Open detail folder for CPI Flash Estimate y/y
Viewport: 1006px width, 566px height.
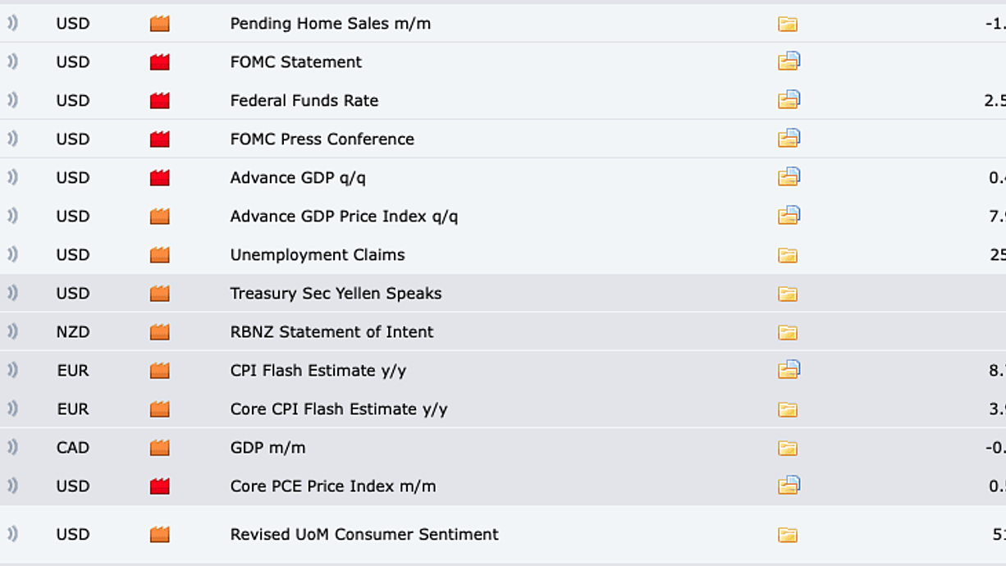789,370
